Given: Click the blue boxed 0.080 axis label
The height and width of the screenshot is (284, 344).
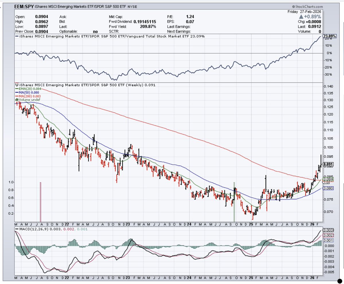Looking at the screenshot, I should point(329,188).
